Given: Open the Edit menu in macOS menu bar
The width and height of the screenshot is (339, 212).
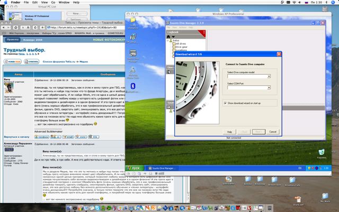Looking at the screenshot, I should coord(35,2).
